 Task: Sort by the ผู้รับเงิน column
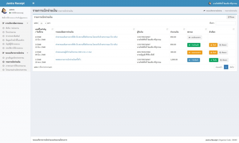click(152, 30)
